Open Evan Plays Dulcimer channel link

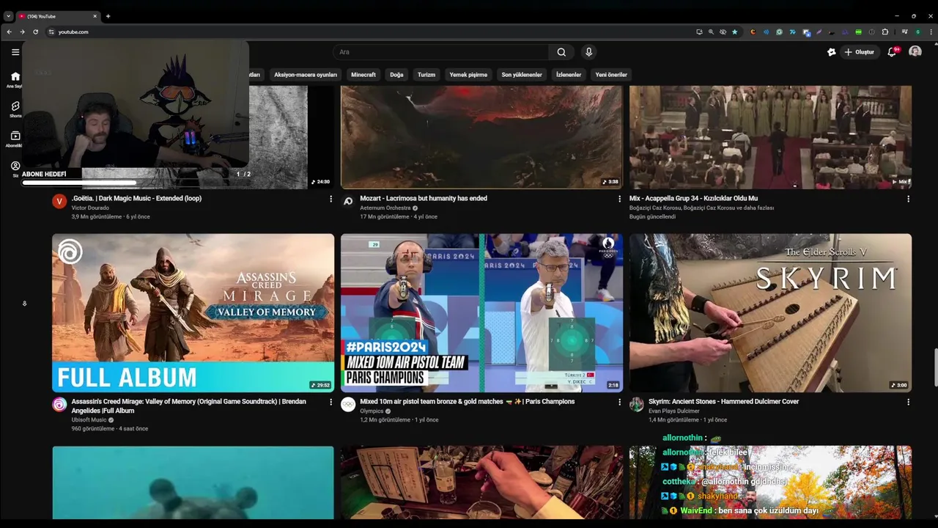(x=674, y=411)
